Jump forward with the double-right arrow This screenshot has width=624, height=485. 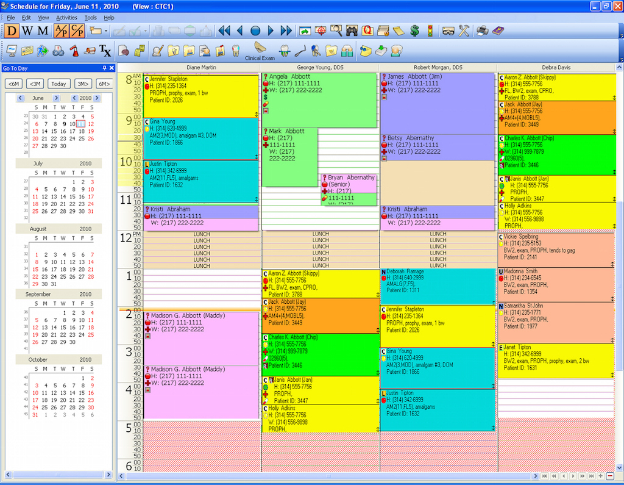(x=286, y=31)
